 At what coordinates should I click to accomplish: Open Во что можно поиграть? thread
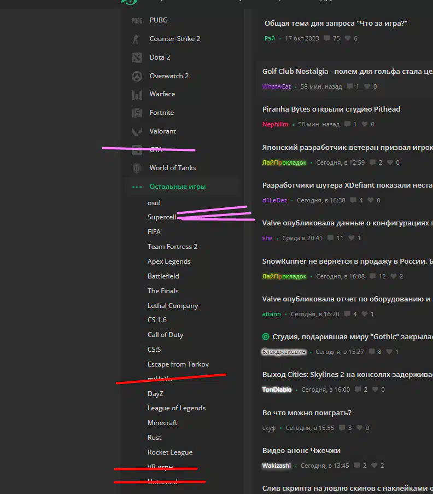[x=307, y=413]
